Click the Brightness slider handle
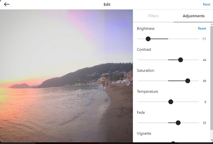 tap(148, 39)
